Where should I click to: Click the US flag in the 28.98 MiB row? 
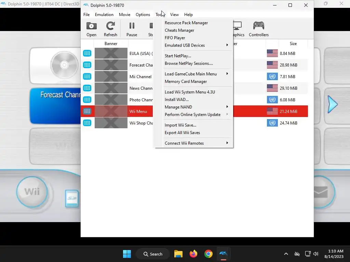(x=272, y=65)
